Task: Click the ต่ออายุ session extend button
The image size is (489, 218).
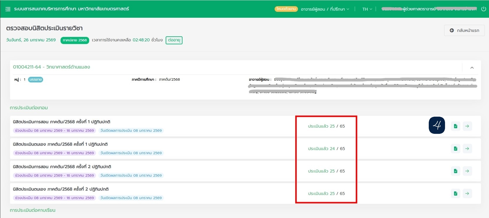Action: tap(174, 40)
